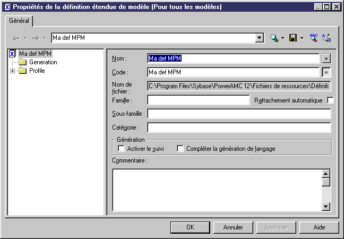Enable the Rattachement automatique checkbox
Image resolution: width=344 pixels, height=239 pixels.
point(330,100)
